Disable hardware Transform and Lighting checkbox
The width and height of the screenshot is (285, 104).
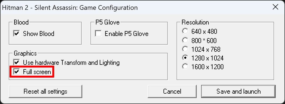[17, 63]
